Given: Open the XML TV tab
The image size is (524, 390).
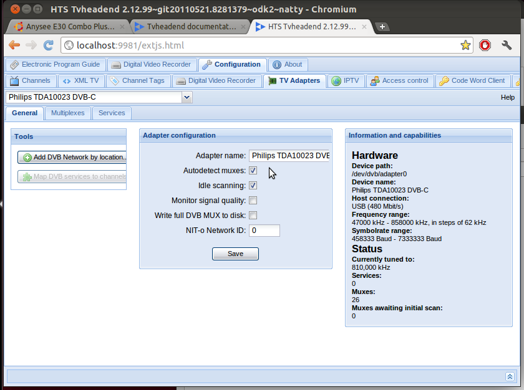Looking at the screenshot, I should pos(81,81).
